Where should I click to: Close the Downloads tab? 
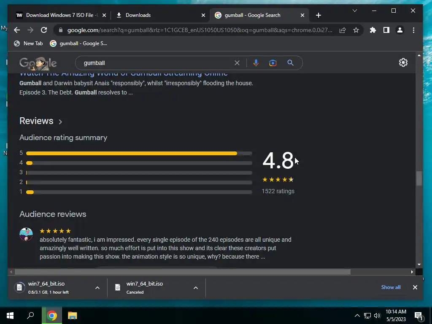coord(203,15)
